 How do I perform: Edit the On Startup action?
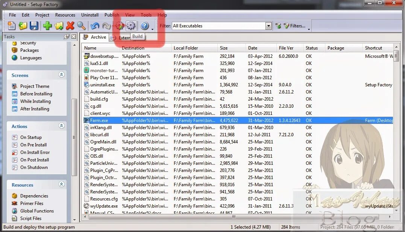click(x=31, y=137)
